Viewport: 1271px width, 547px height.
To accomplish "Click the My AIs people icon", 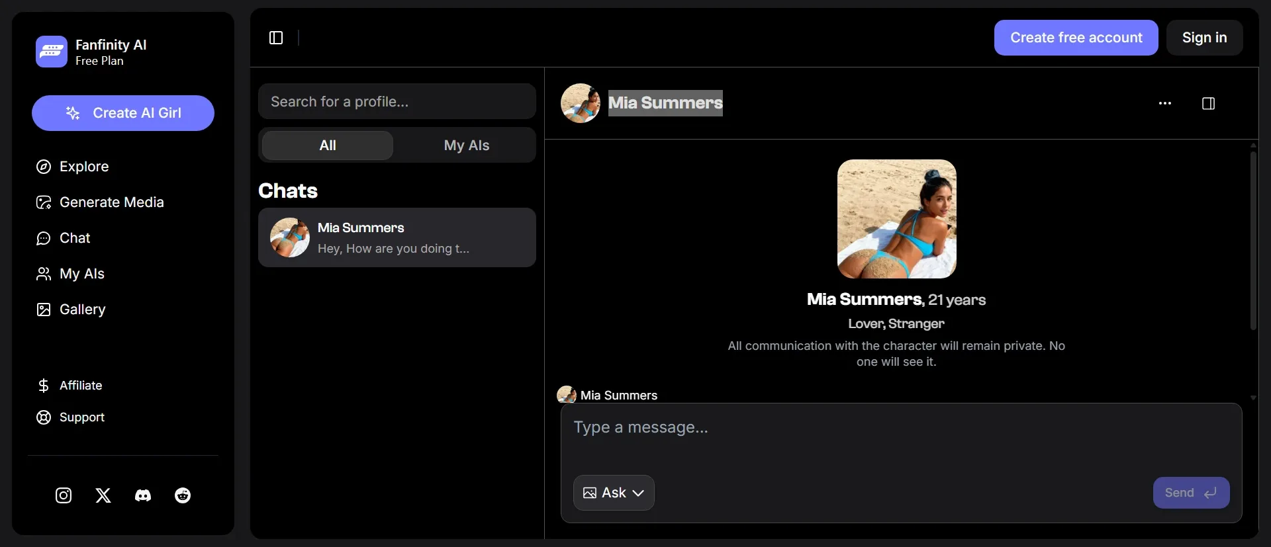I will pyautogui.click(x=44, y=274).
